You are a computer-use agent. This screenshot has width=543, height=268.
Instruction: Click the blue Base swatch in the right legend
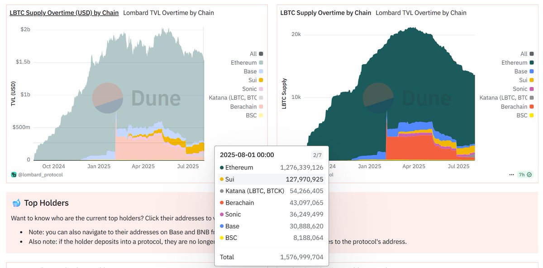(x=532, y=71)
